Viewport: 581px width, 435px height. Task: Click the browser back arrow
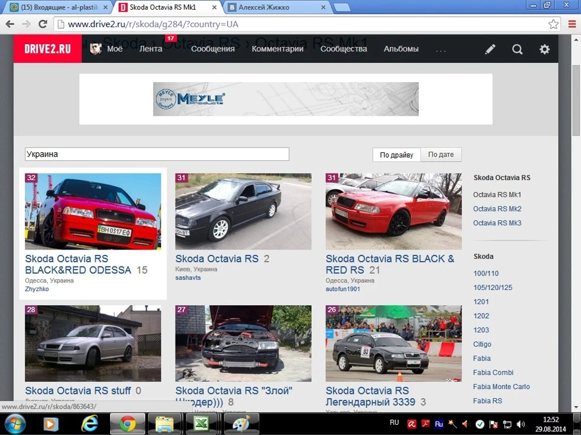(10, 24)
